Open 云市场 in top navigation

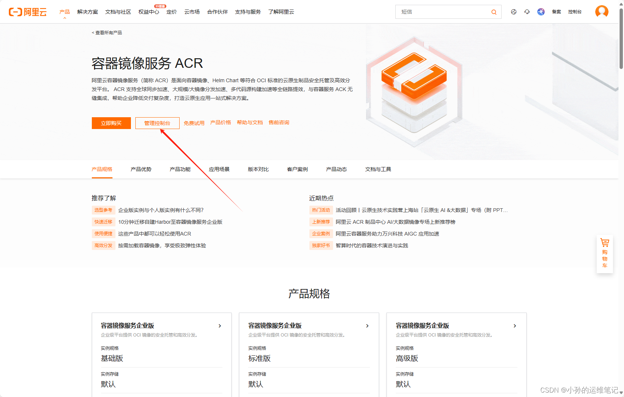click(192, 12)
